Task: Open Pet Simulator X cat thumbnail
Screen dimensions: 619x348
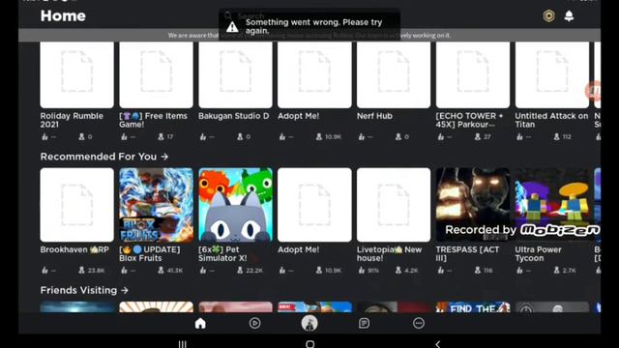Action: coord(235,205)
